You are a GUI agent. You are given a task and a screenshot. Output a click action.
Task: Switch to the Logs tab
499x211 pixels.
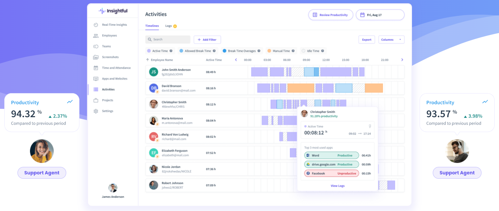169,26
